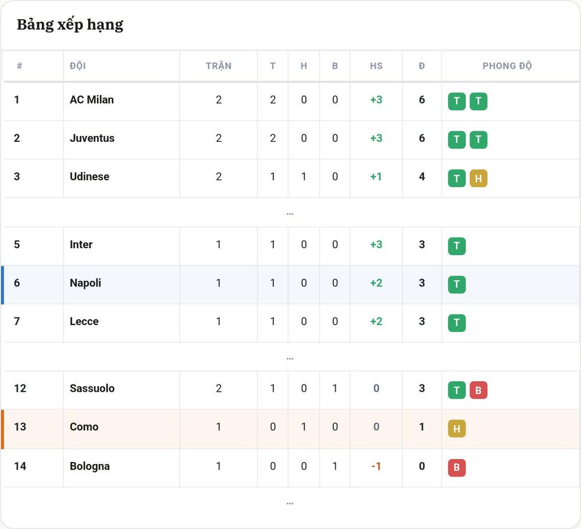Expand hidden rows below Udinese

[x=290, y=213]
